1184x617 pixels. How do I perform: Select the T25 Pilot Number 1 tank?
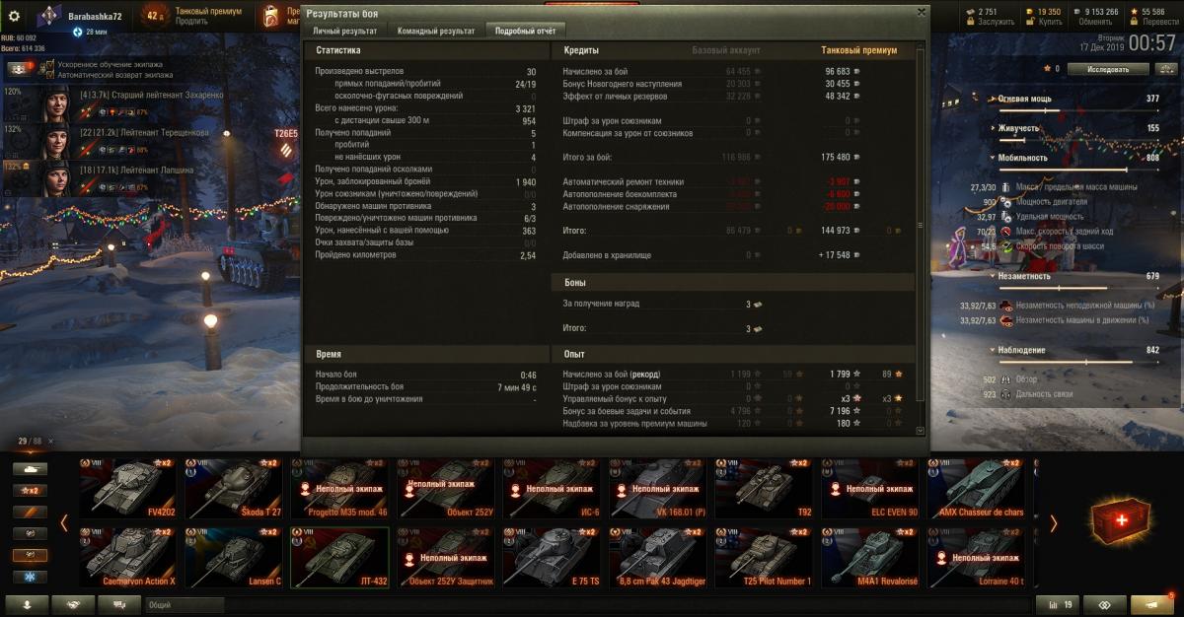pos(764,558)
